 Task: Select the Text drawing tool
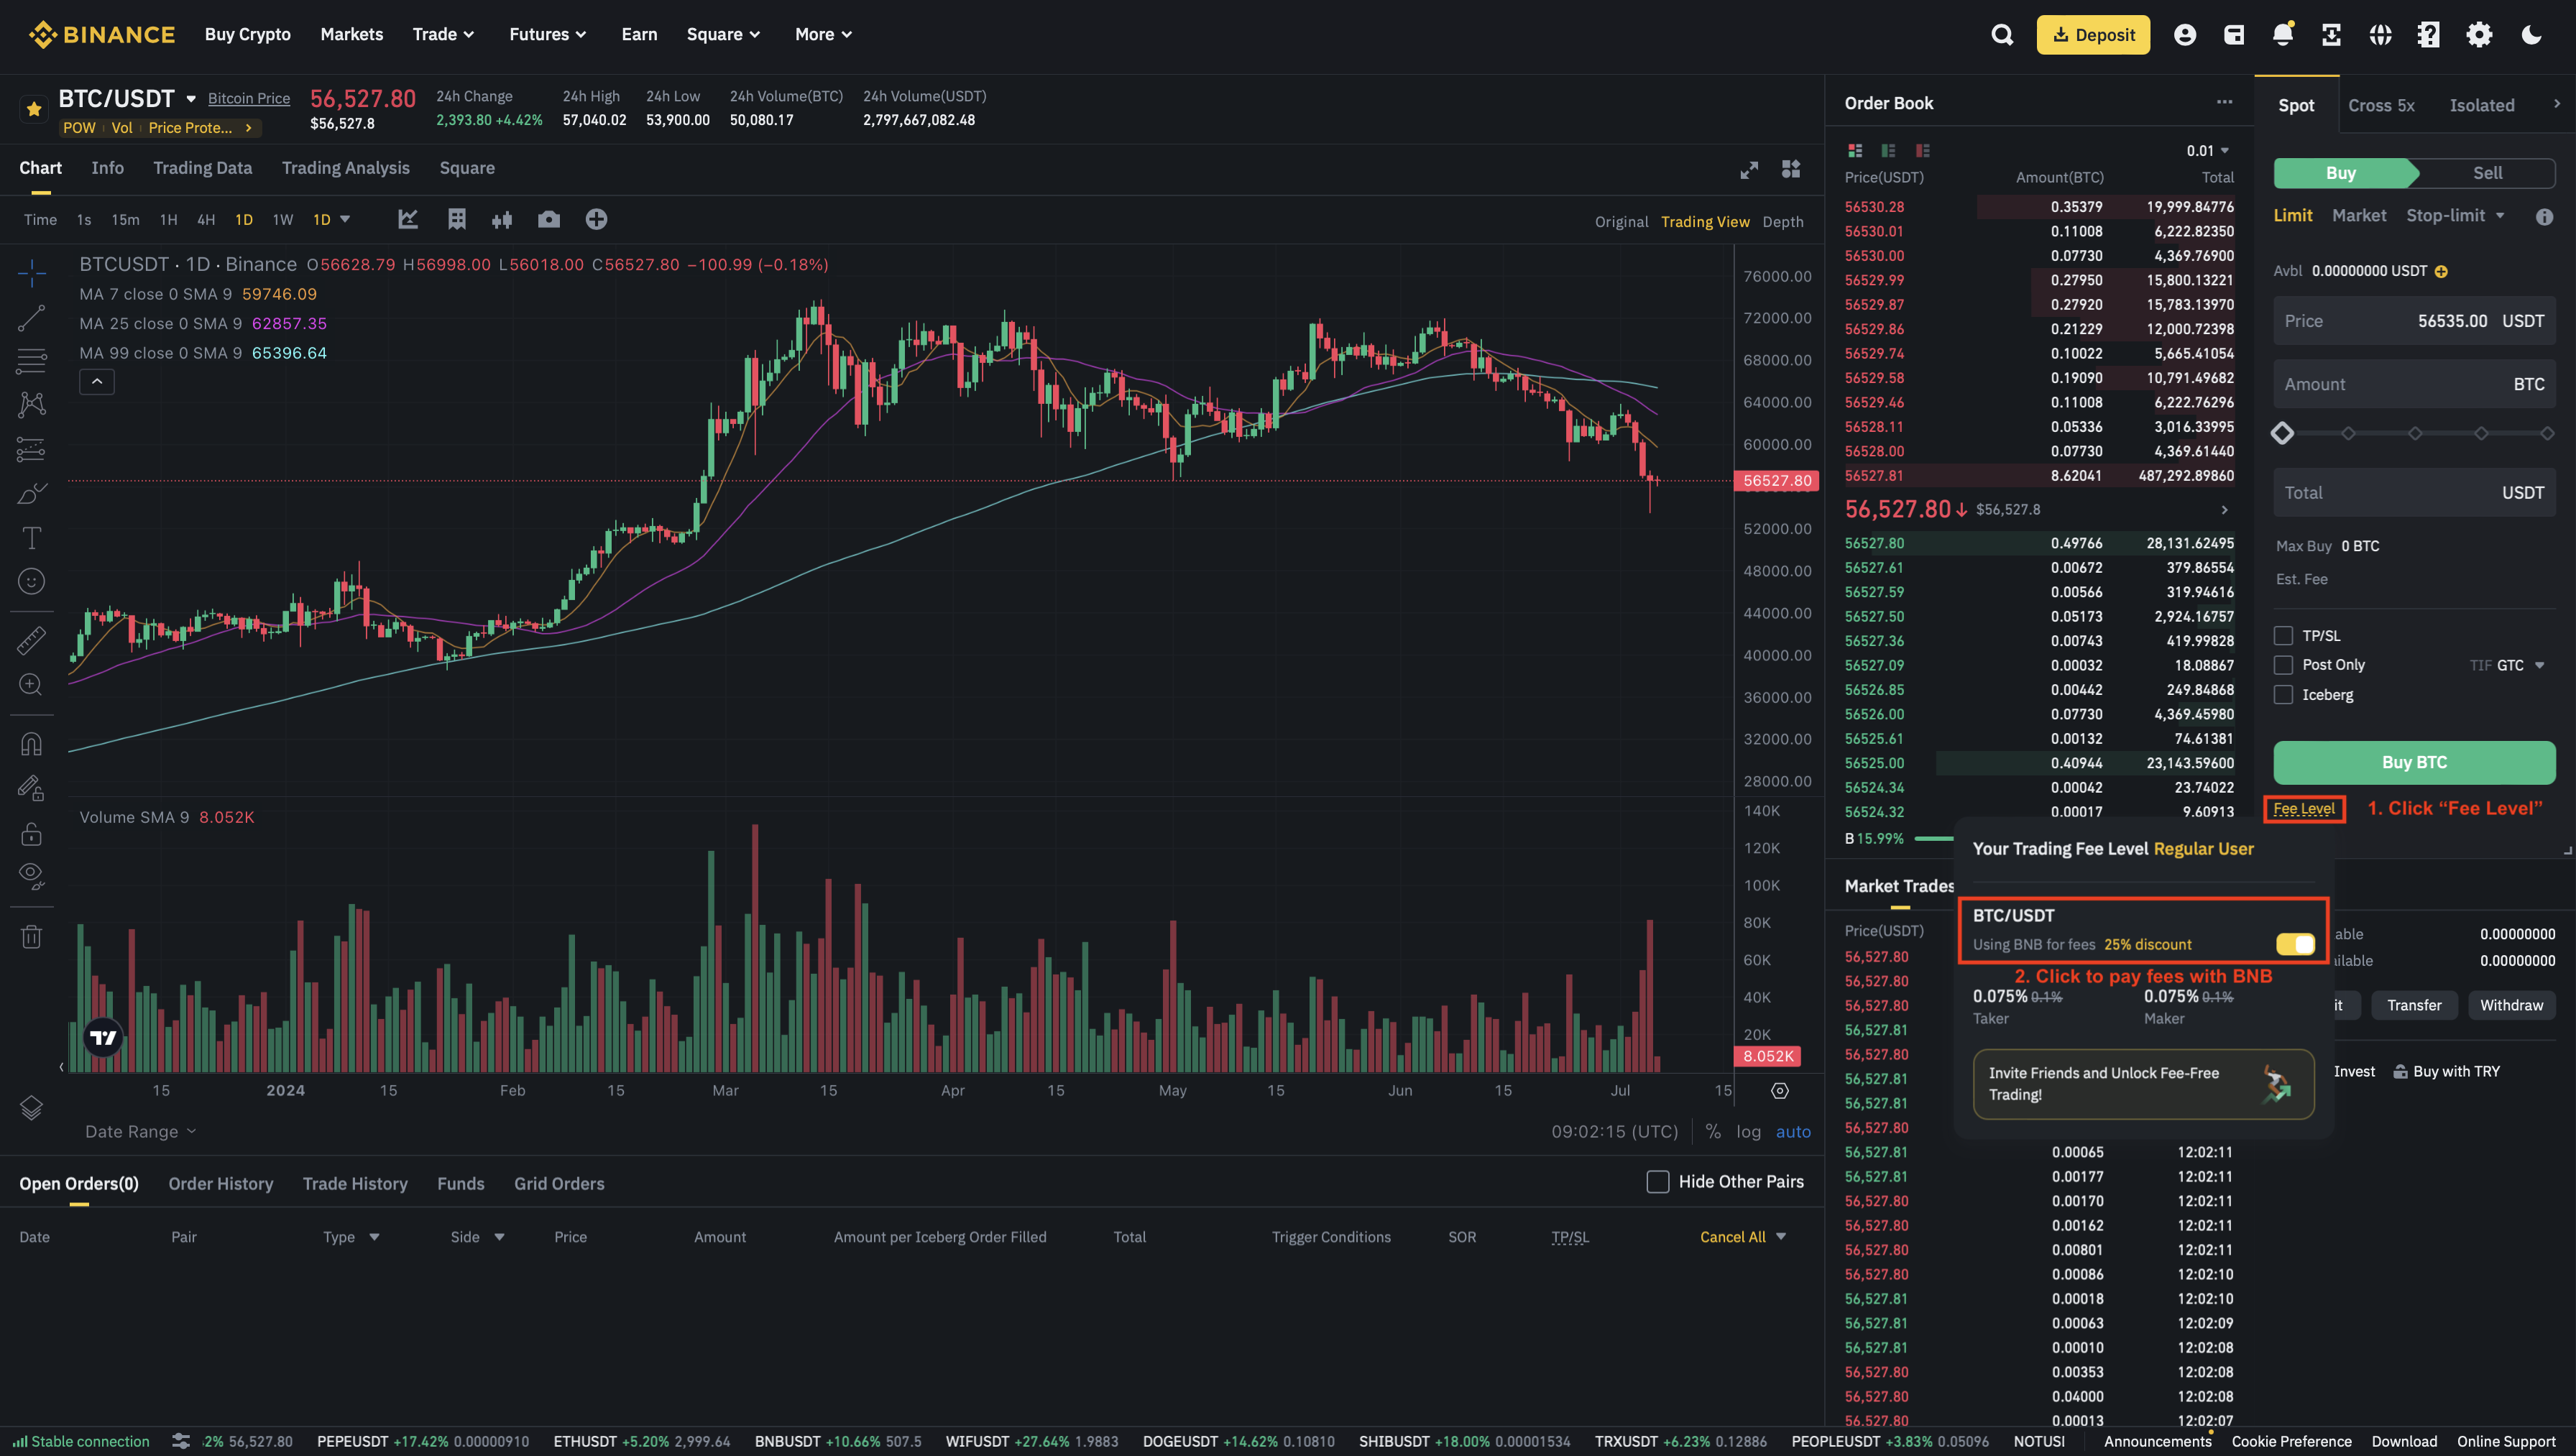[31, 538]
